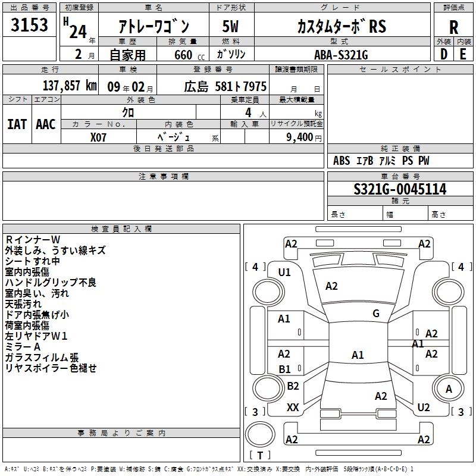Click inspector note 天張汚れ
476x476 pixels.
pyautogui.click(x=23, y=304)
